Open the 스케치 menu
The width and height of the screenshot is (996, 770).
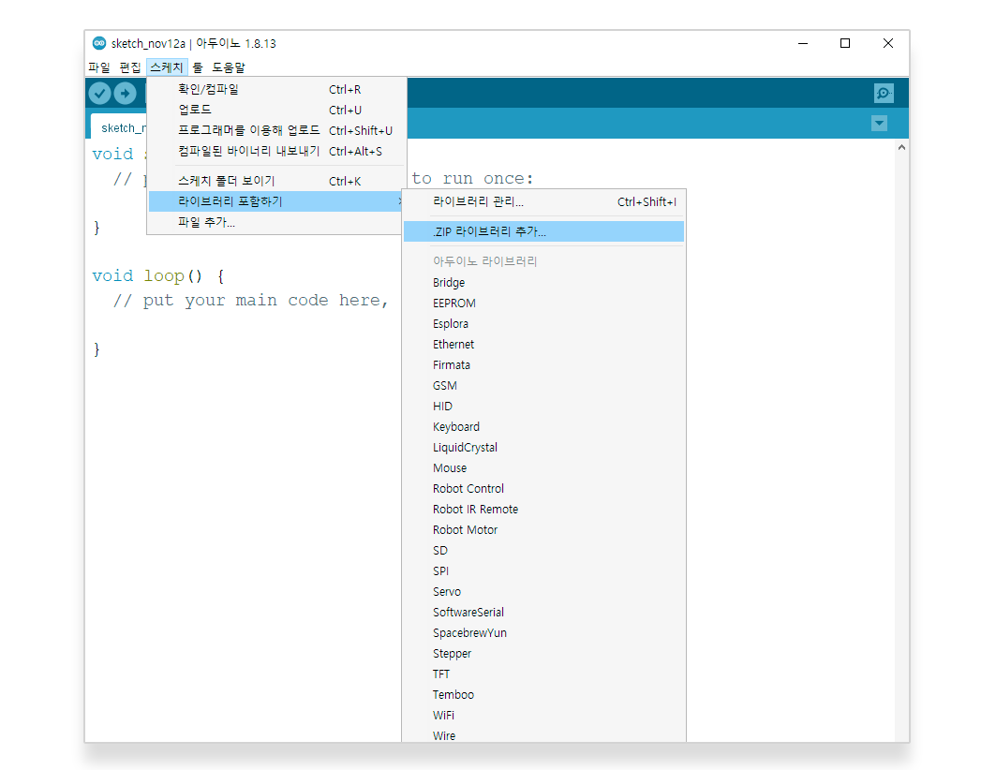point(167,67)
